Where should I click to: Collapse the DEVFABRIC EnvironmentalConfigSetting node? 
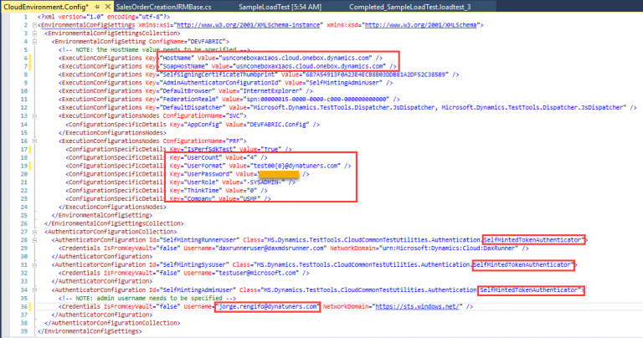[34, 41]
